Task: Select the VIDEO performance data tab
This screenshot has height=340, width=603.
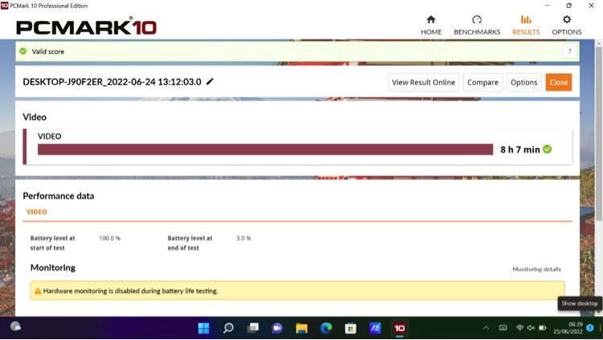Action: click(36, 212)
